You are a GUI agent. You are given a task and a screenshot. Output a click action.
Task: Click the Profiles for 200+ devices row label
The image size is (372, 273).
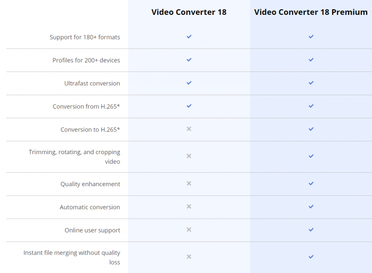point(87,59)
